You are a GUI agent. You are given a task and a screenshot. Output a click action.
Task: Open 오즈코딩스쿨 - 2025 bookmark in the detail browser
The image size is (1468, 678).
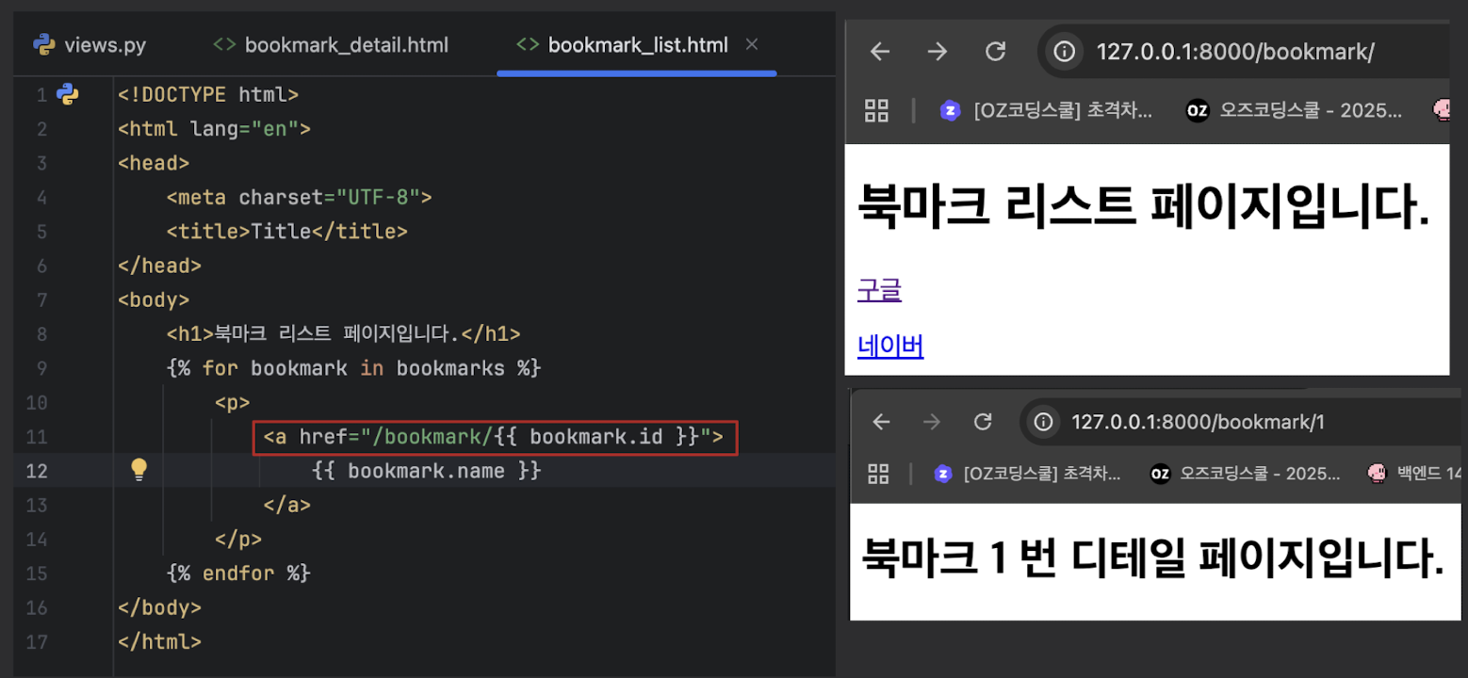click(1245, 474)
